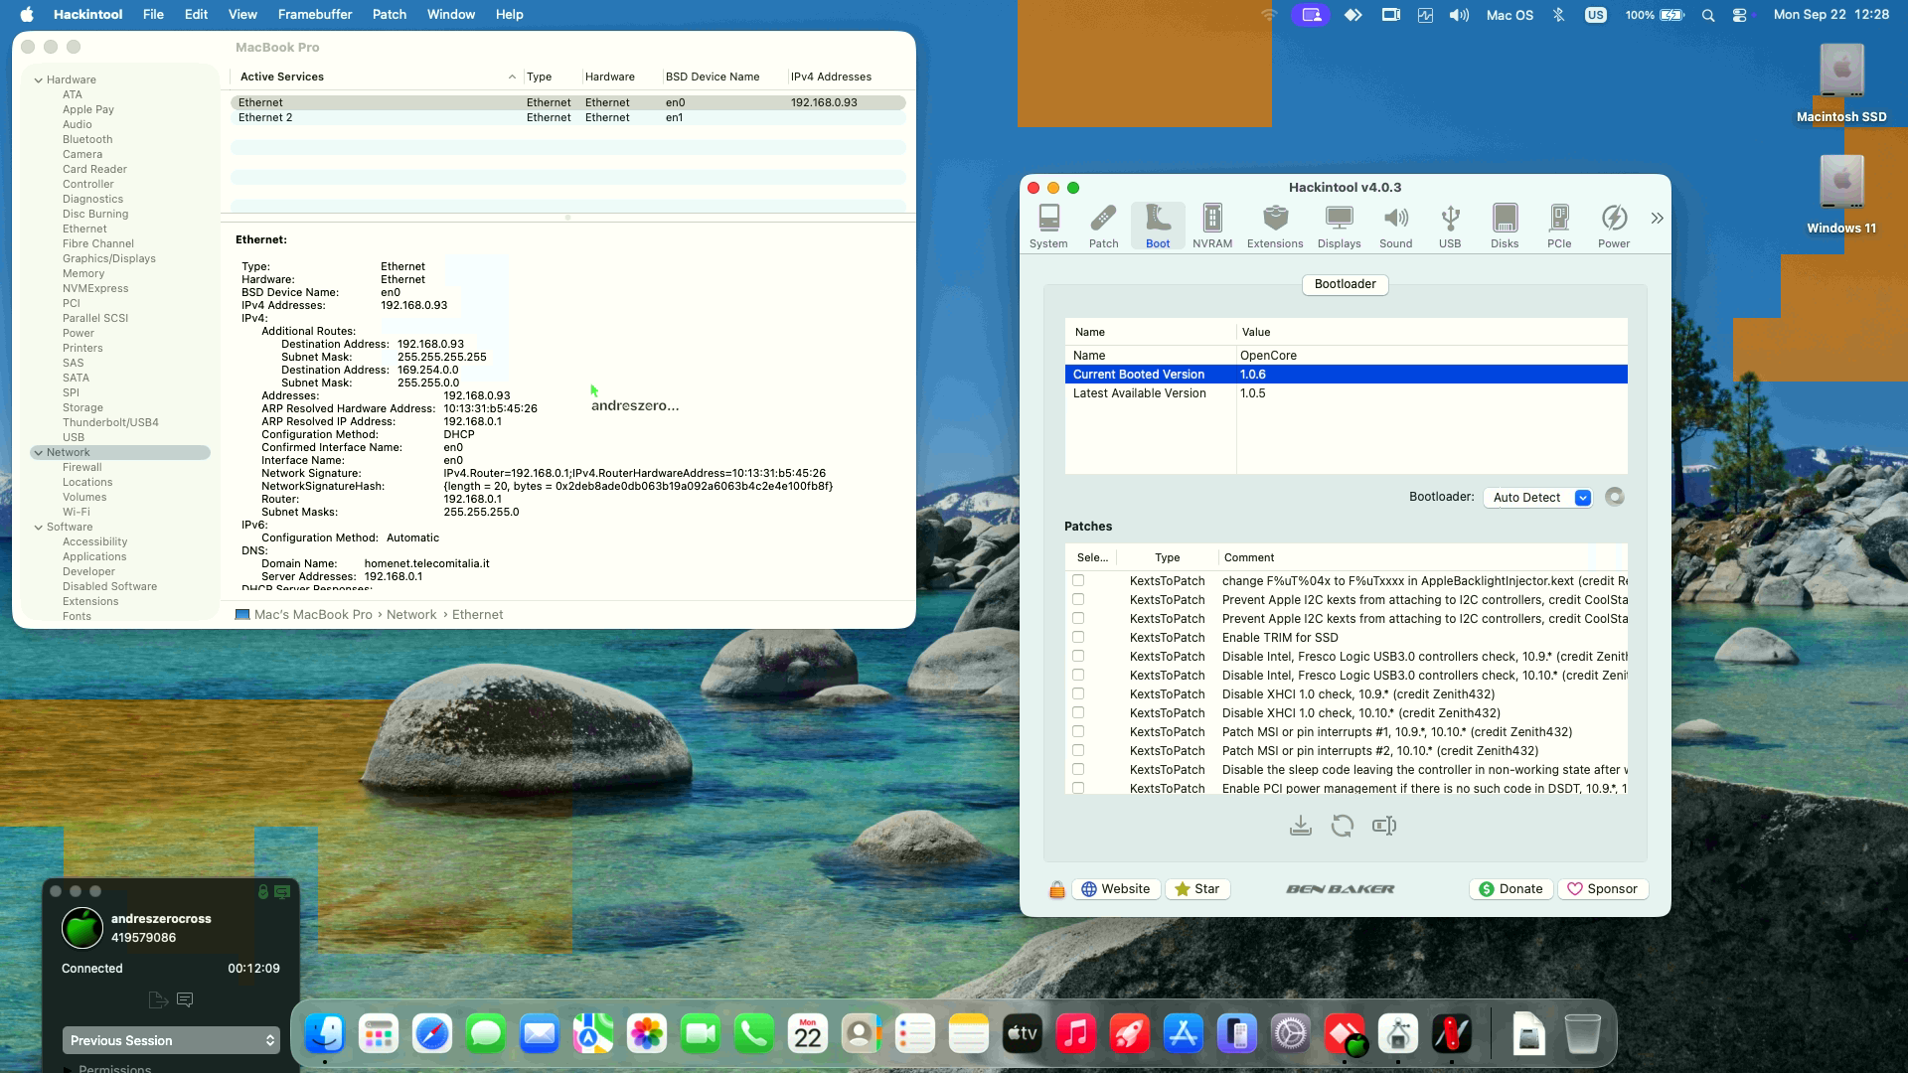Viewport: 1908px width, 1073px height.
Task: Show more toolbar items via double chevron
Action: (x=1657, y=219)
